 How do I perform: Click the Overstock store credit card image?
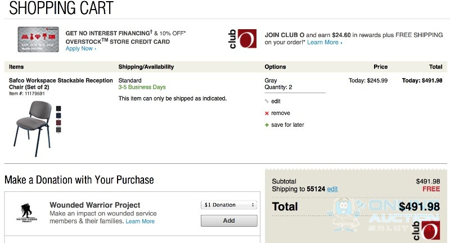tap(38, 39)
